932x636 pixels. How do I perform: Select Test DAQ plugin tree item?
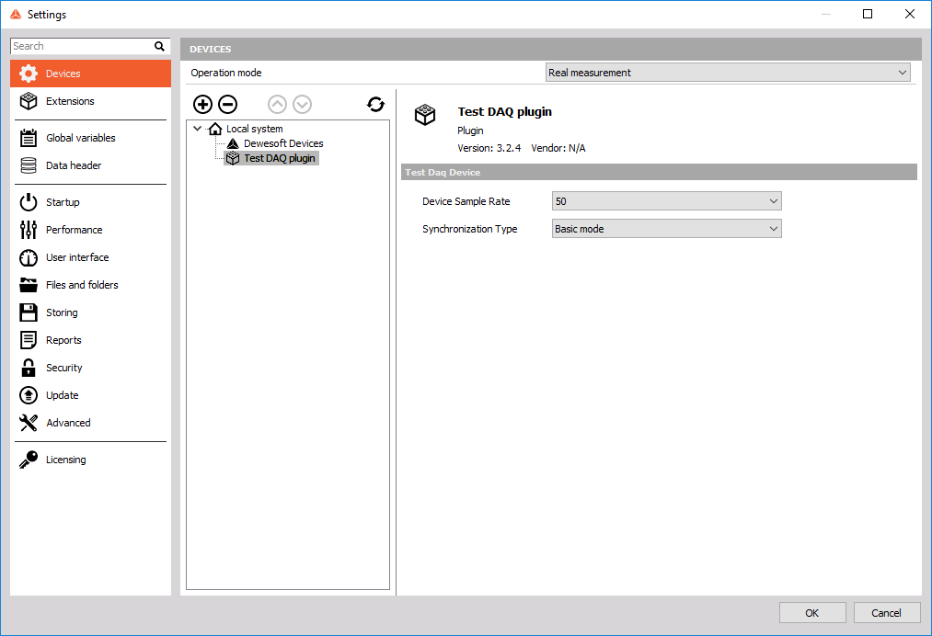tap(280, 158)
